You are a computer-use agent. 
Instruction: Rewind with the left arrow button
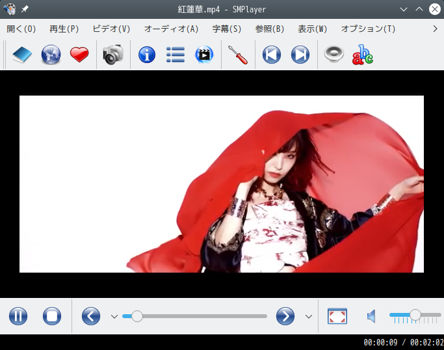coord(91,316)
